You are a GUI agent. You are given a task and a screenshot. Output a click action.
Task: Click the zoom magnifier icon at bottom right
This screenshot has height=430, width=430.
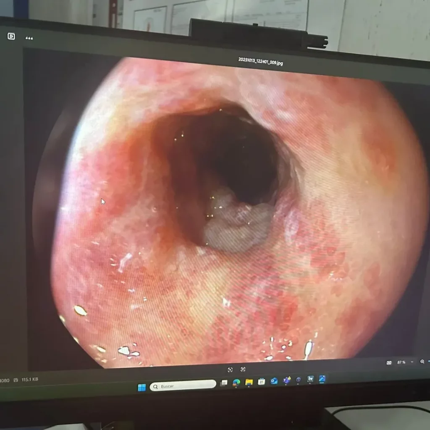pyautogui.click(x=422, y=362)
